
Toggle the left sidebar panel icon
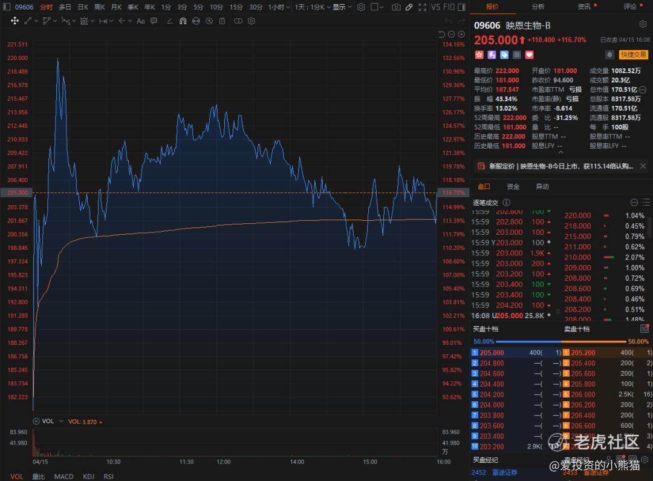click(x=7, y=7)
